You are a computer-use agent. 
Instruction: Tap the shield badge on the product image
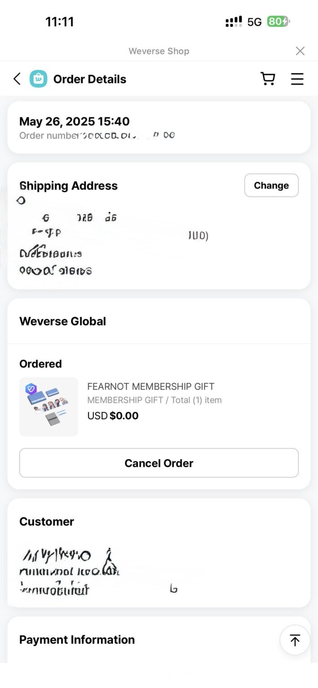coord(31,389)
